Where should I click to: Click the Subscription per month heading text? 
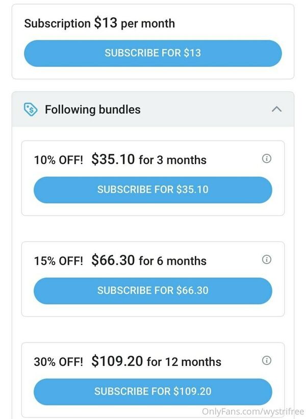[99, 23]
